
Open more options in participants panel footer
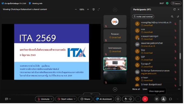point(179,89)
